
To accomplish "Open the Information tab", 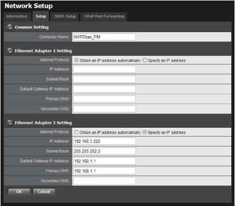I will (17, 16).
